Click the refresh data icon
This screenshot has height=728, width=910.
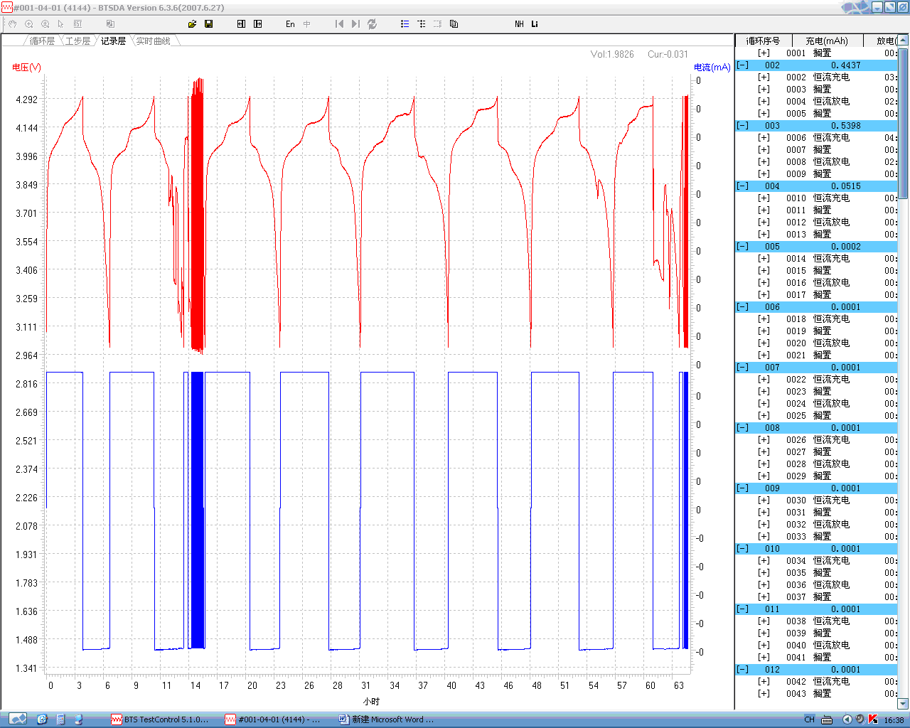pyautogui.click(x=372, y=24)
